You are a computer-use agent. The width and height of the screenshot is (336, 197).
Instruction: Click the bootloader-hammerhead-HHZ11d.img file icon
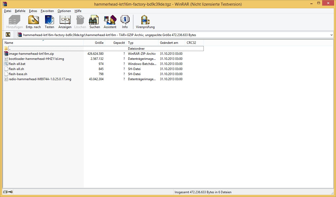6,59
